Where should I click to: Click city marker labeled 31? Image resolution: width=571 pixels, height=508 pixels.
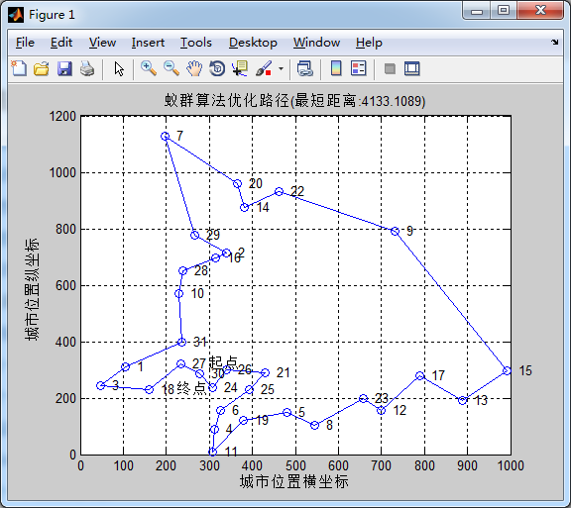(182, 342)
